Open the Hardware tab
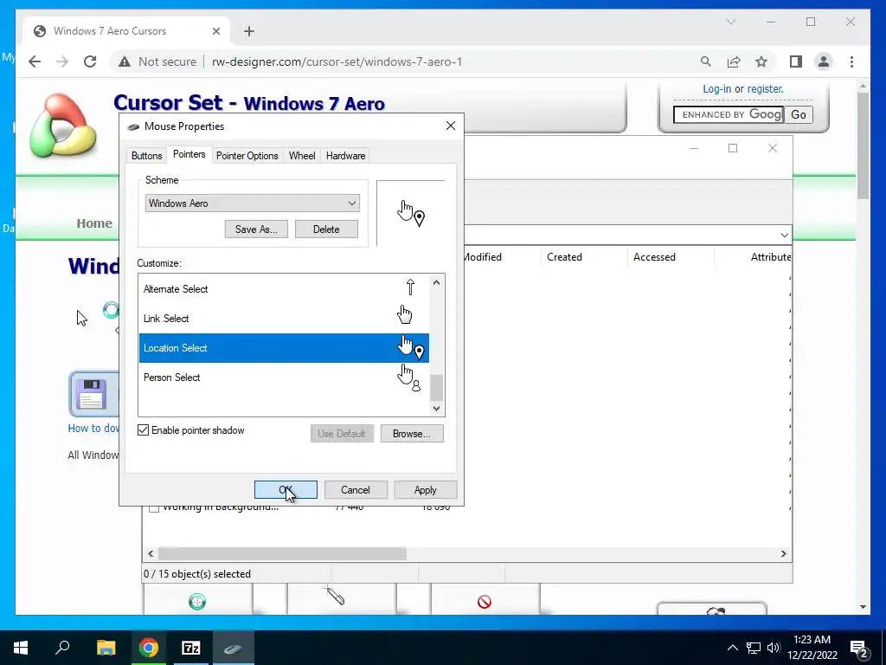 click(x=345, y=156)
